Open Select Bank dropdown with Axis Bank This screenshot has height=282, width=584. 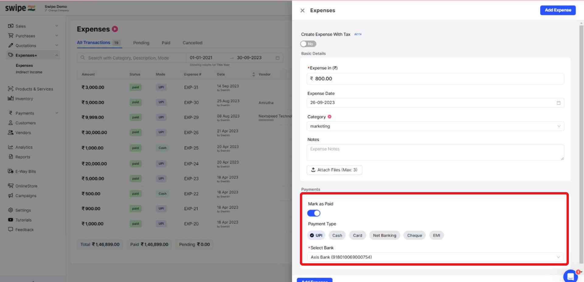coord(435,257)
